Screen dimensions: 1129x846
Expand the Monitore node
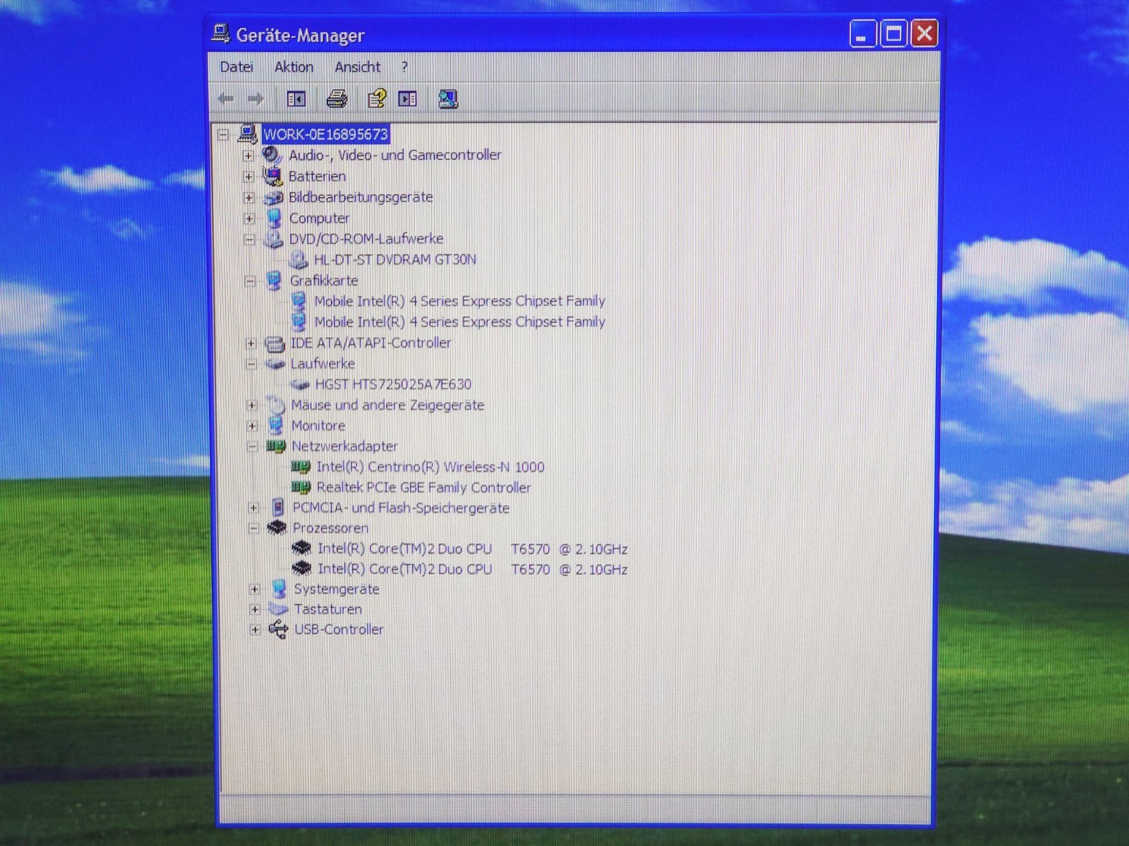(x=252, y=426)
